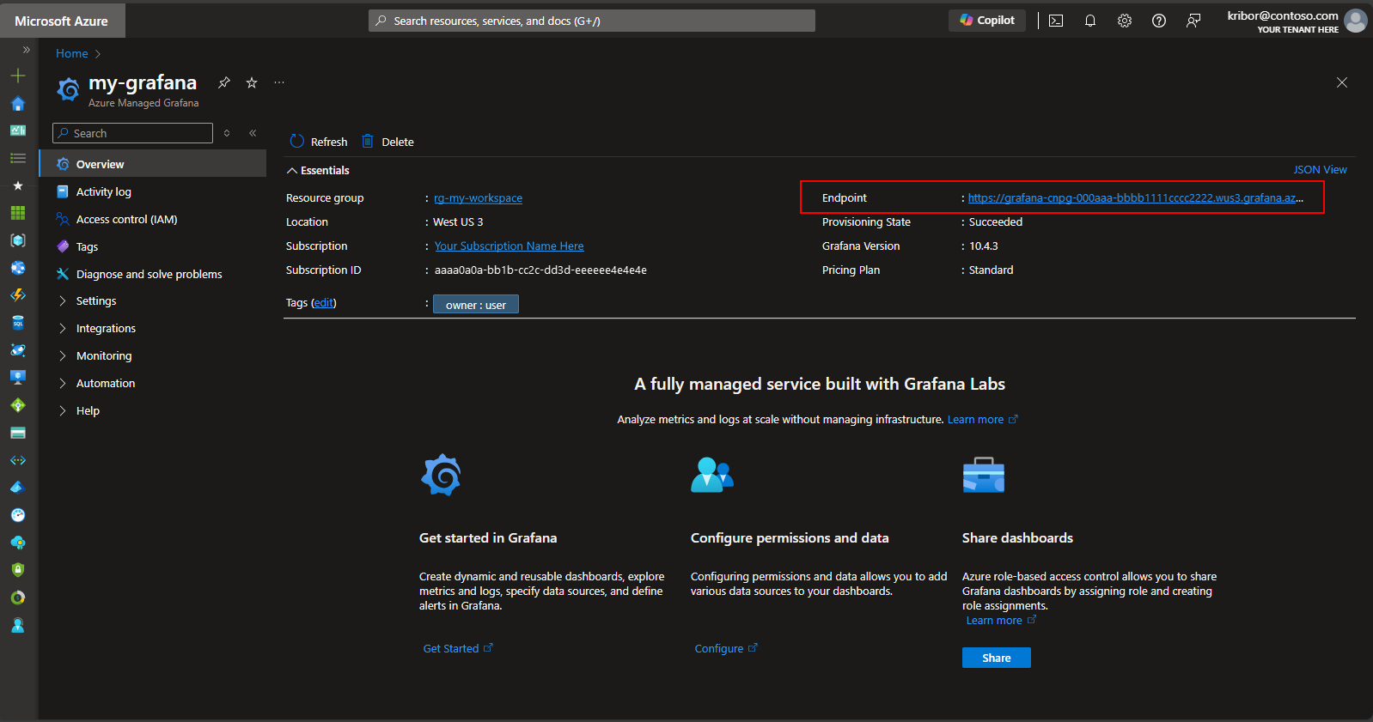Open the help question mark icon
This screenshot has height=722, width=1373.
[x=1159, y=21]
